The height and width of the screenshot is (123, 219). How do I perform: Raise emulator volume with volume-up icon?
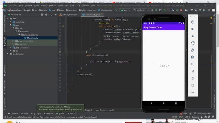click(193, 29)
